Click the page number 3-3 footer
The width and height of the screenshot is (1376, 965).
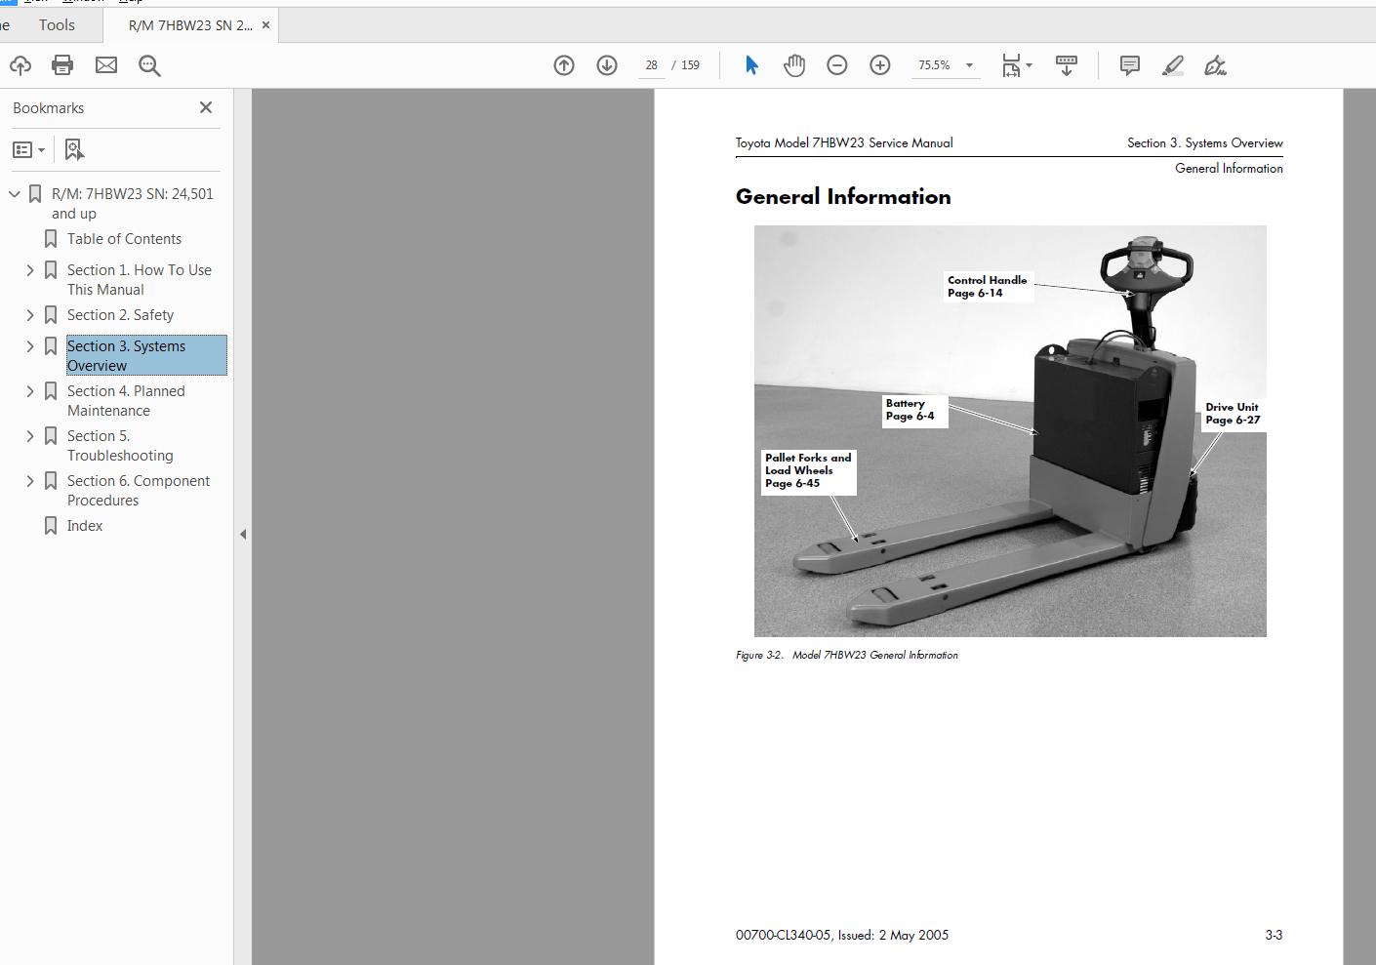(1274, 935)
